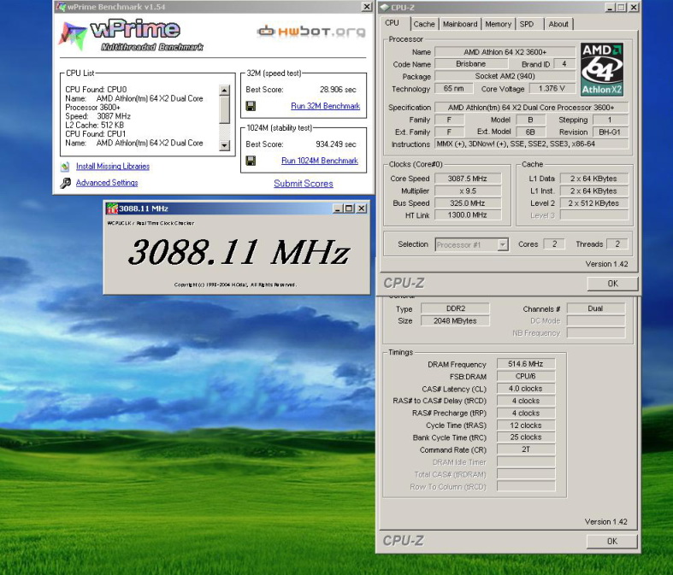673x575 pixels.
Task: Open Install Missing Libraries link
Action: coord(113,167)
